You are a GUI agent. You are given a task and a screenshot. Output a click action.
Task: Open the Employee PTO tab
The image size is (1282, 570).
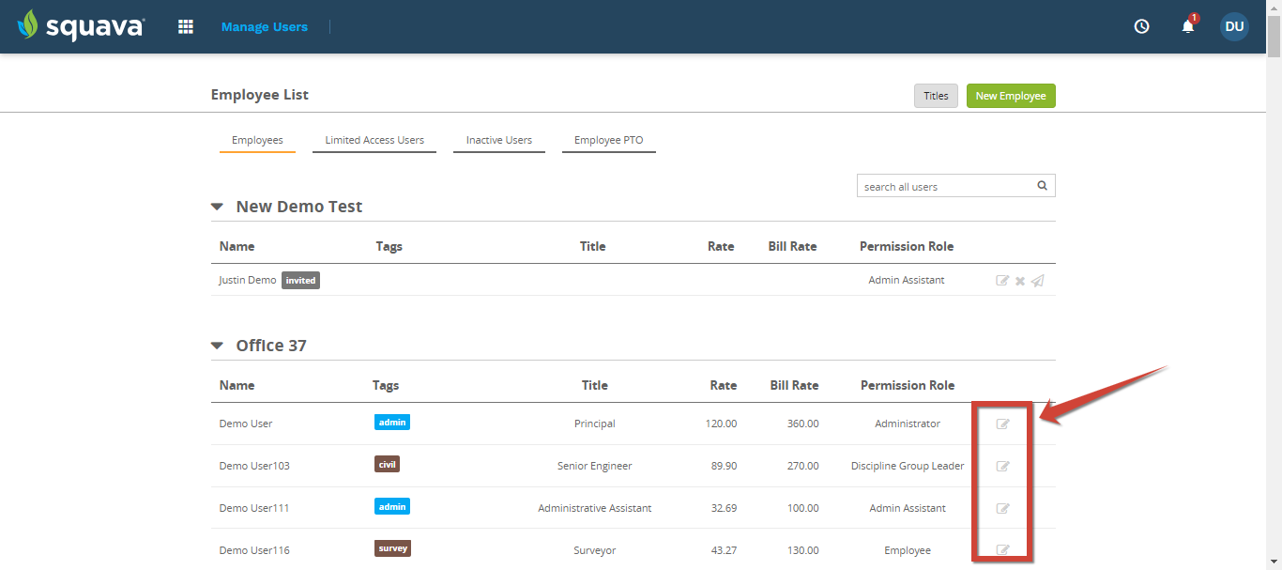tap(609, 140)
